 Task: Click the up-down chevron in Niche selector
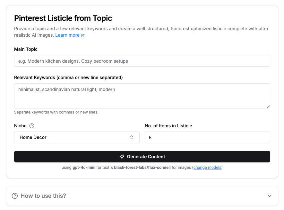tap(132, 137)
